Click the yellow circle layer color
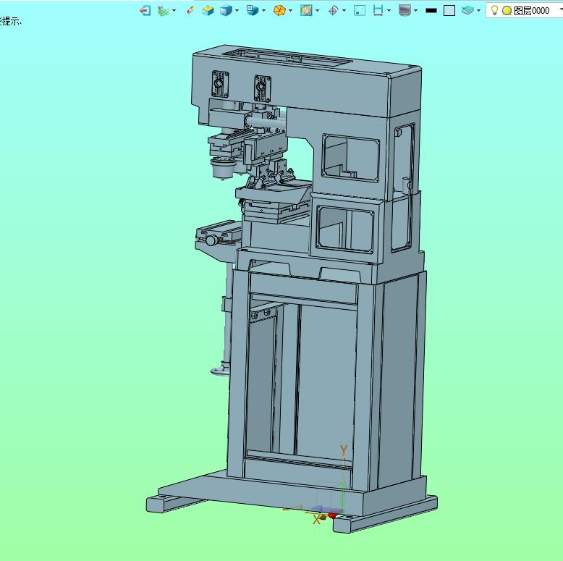 (507, 11)
